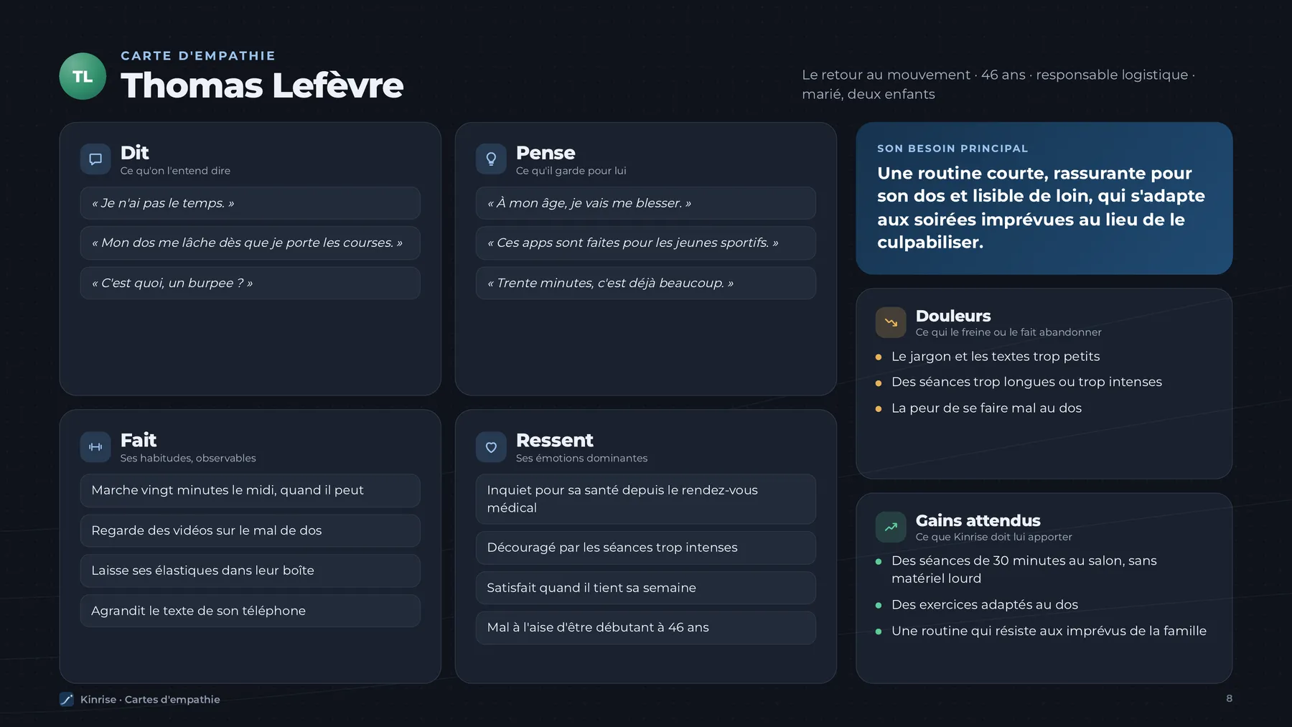The width and height of the screenshot is (1292, 727).
Task: Click the 'Ses émotions dominantes' subtitle
Action: [581, 458]
